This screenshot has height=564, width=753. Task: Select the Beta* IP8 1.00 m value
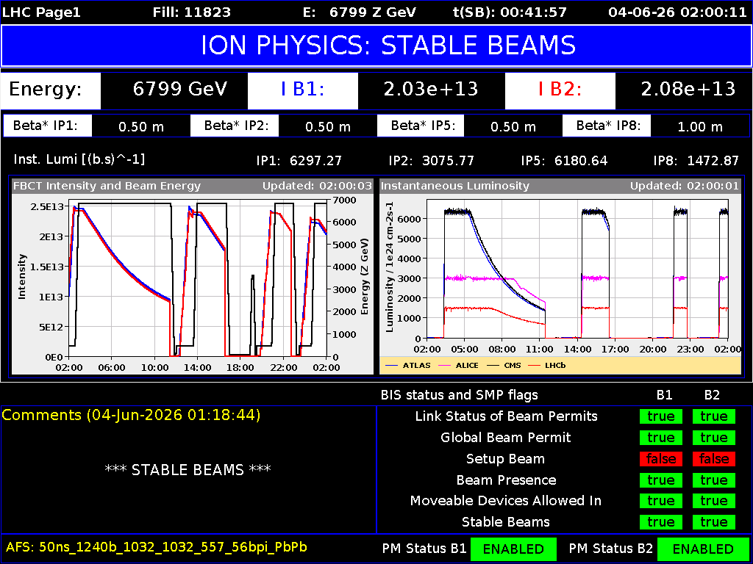[x=700, y=127]
